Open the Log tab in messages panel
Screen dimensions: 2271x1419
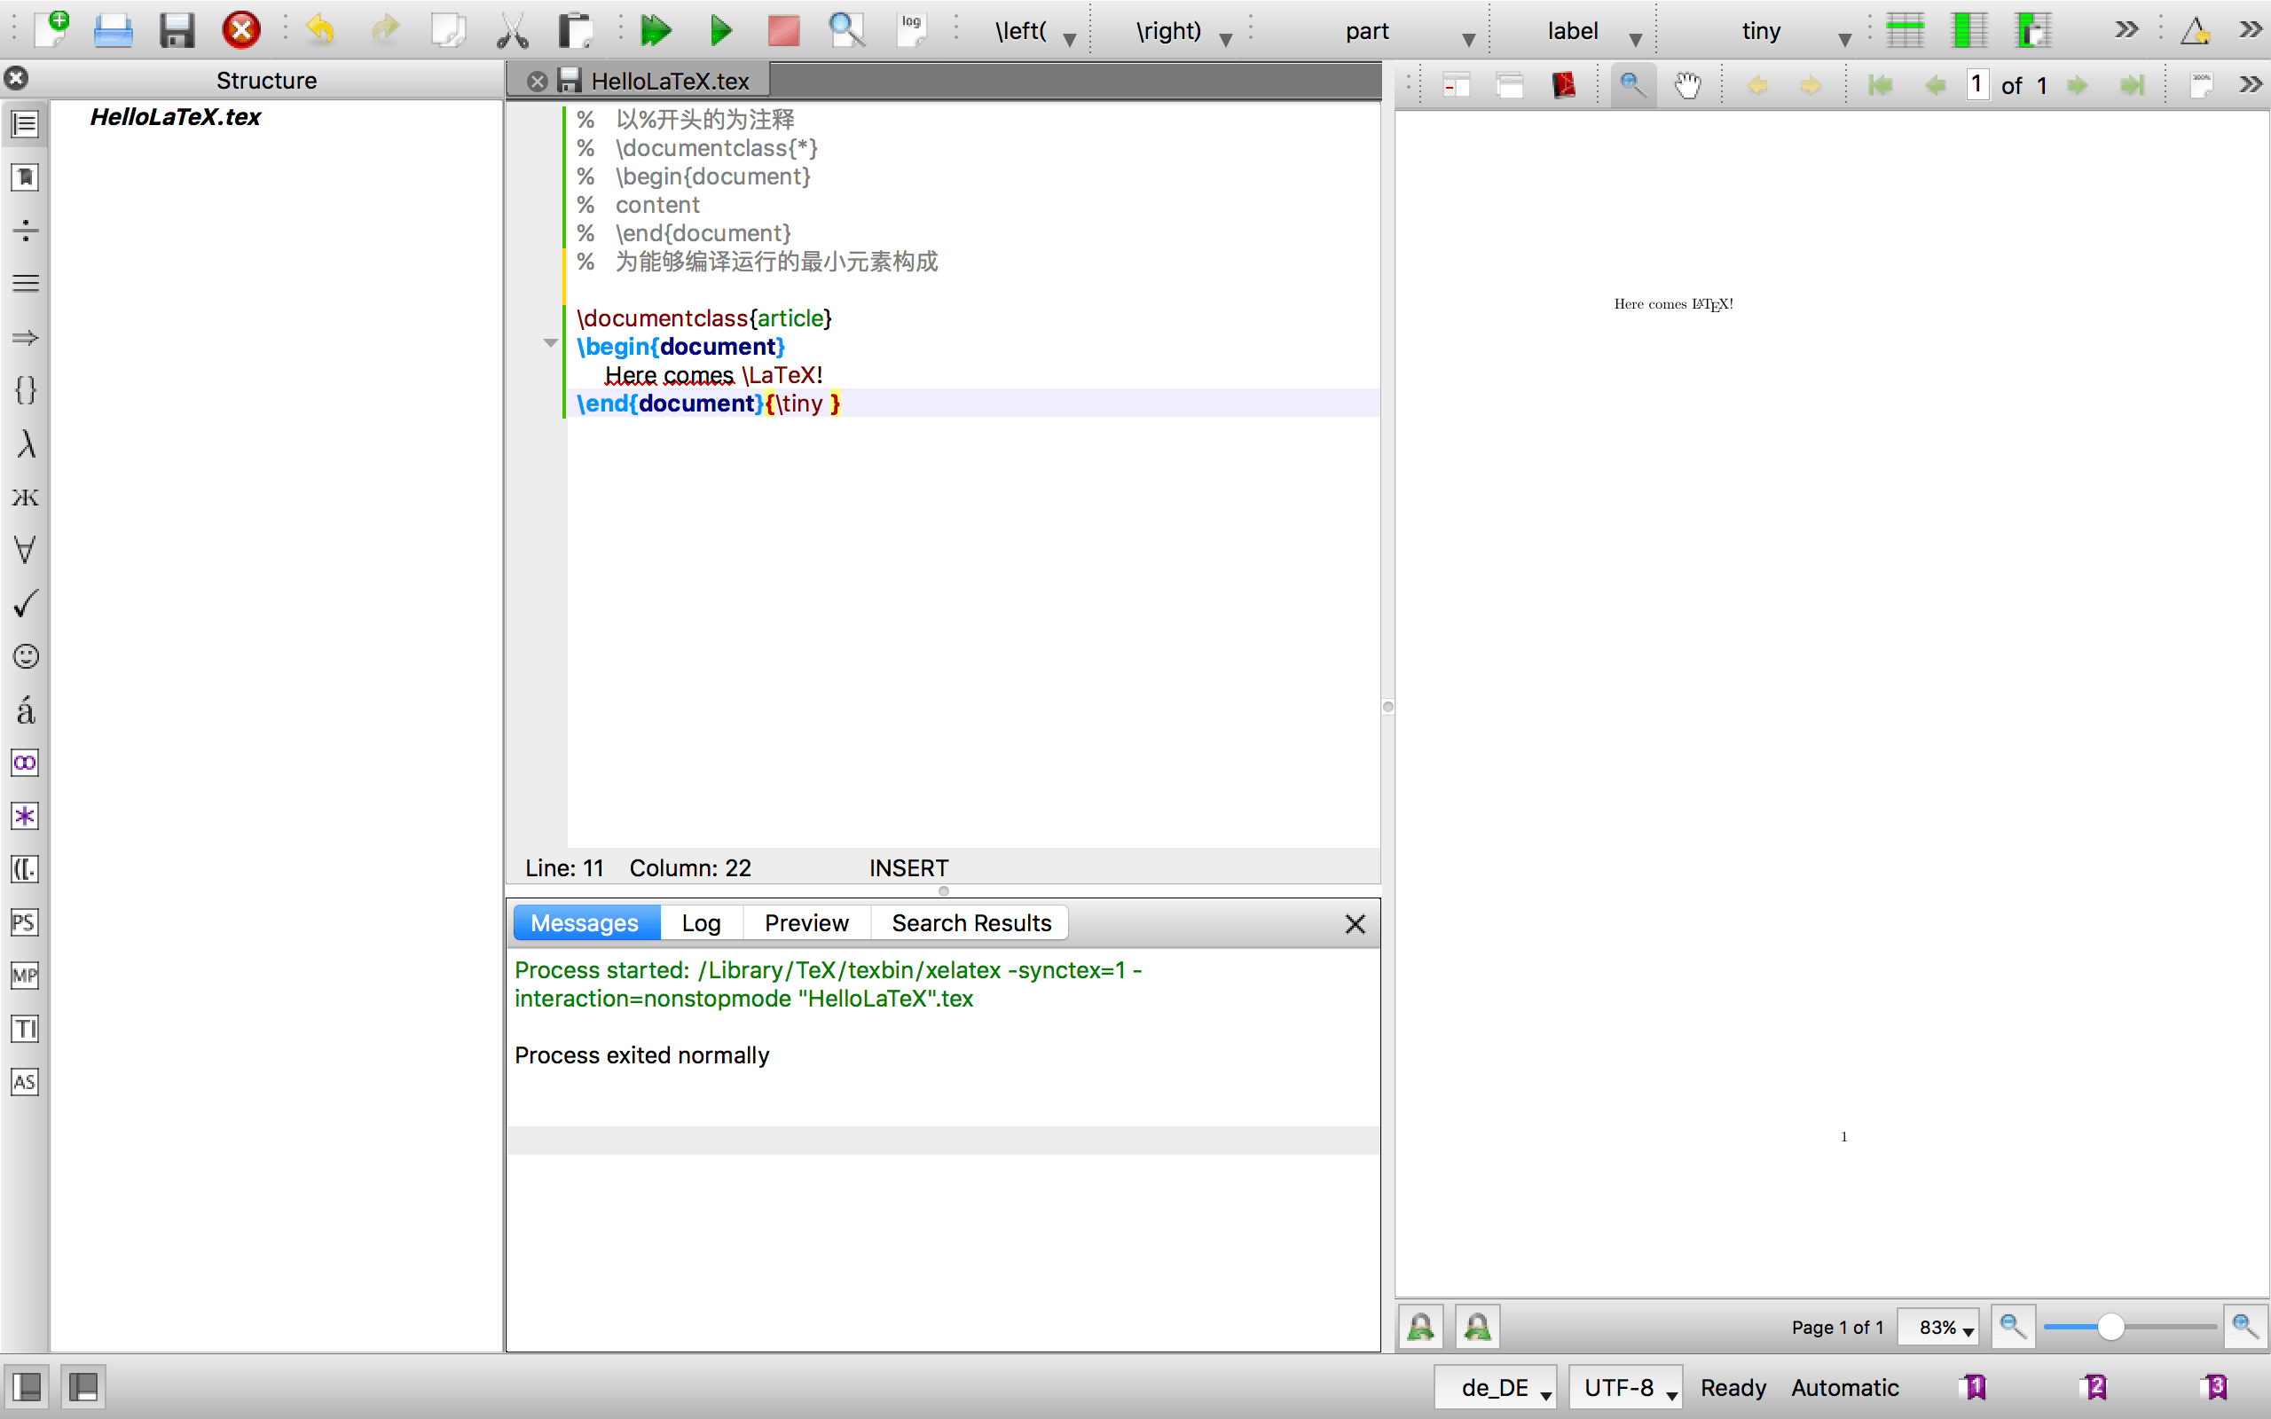(x=702, y=923)
